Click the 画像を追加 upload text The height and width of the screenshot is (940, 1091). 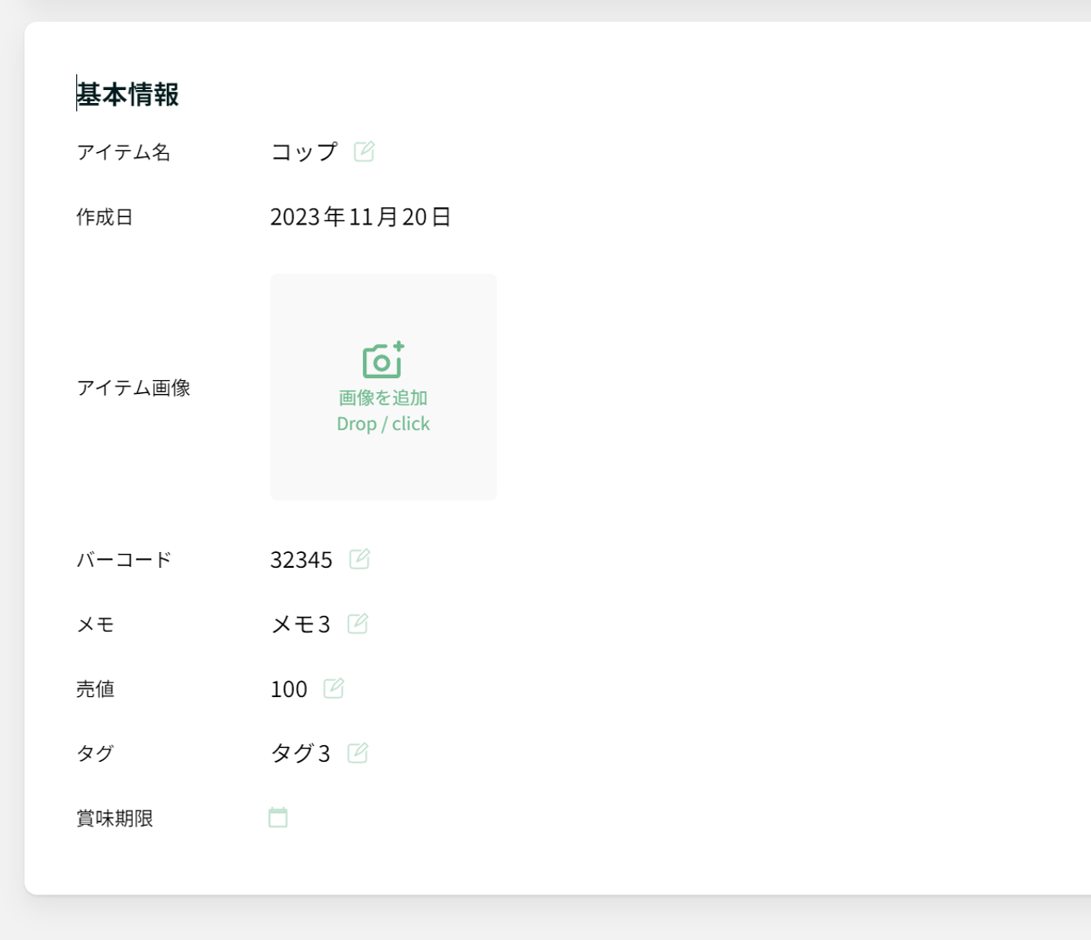[383, 397]
